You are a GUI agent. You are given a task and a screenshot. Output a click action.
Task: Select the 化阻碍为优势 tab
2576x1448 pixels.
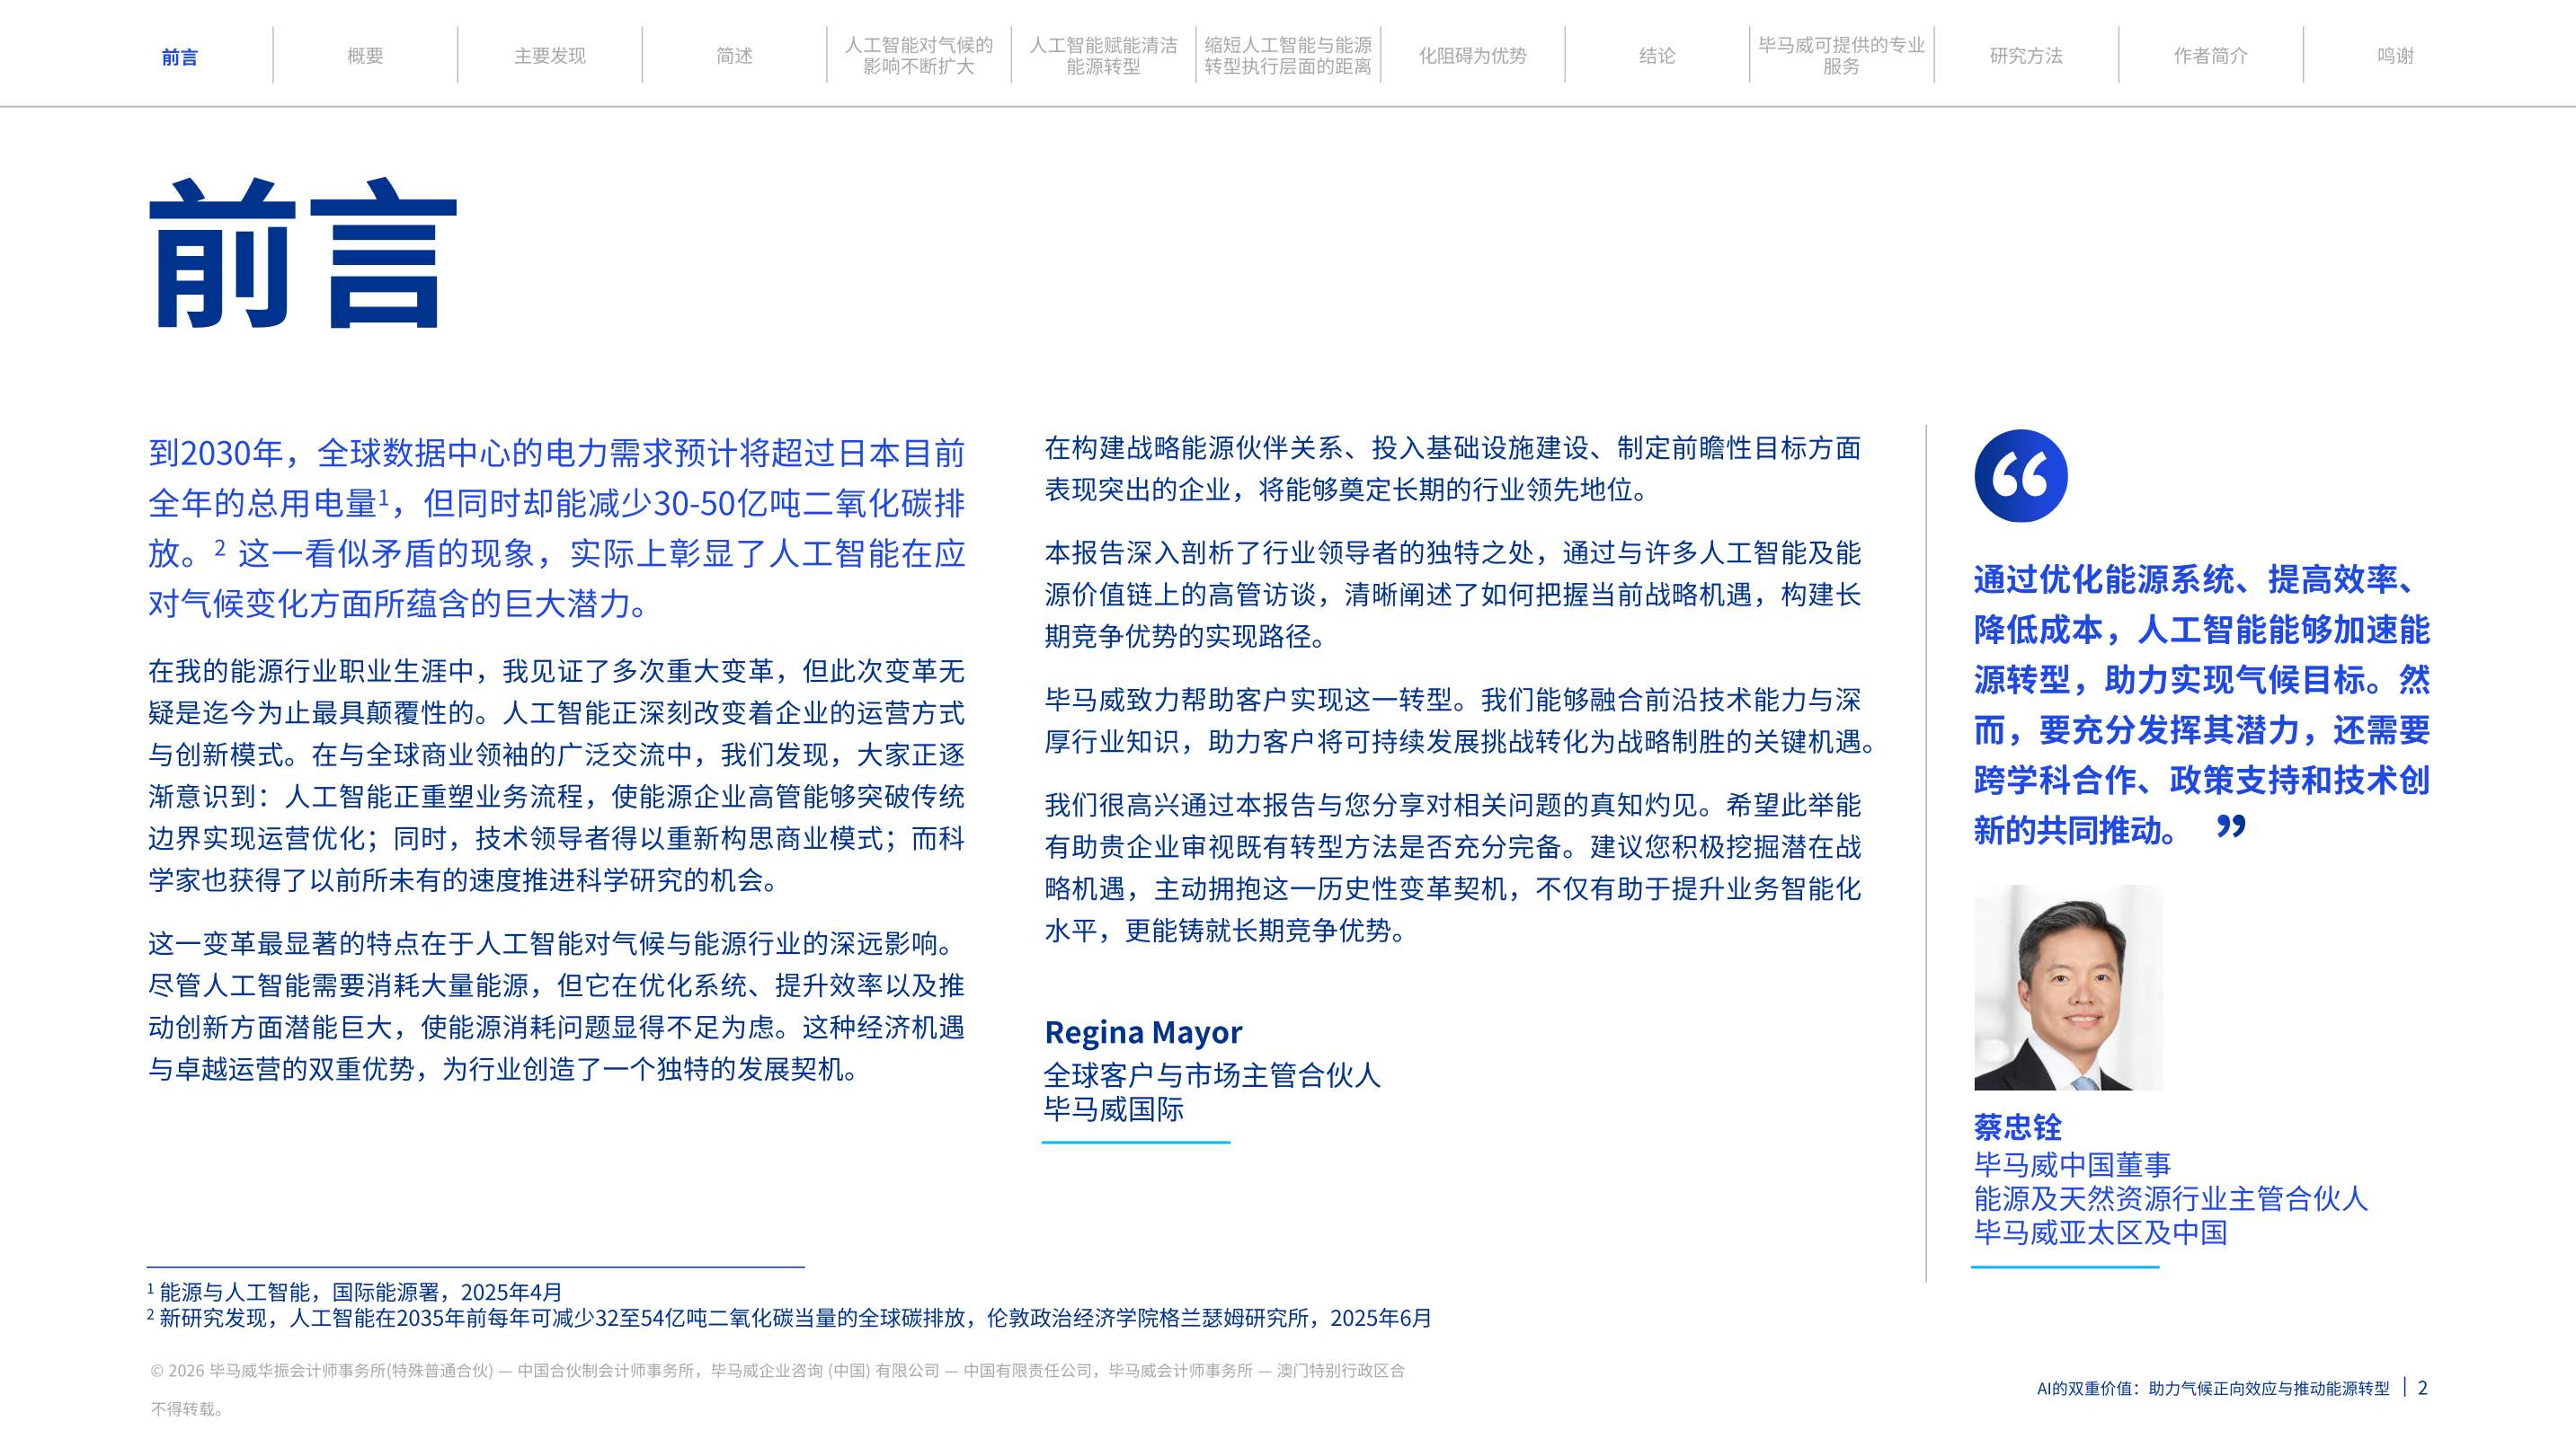(1472, 56)
